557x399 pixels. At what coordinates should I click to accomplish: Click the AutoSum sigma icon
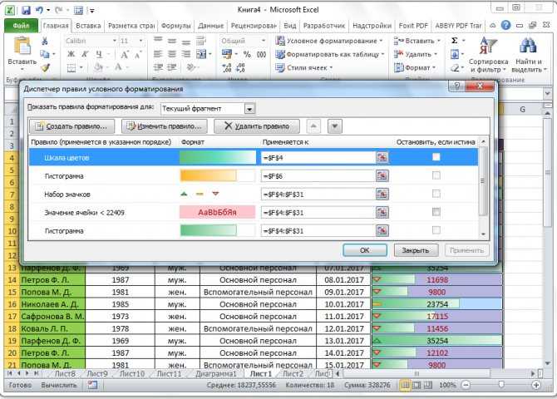(455, 41)
